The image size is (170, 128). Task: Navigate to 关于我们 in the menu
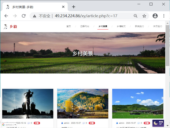click(x=157, y=26)
